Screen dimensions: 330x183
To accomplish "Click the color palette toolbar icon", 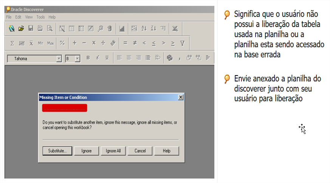I will [170, 58].
